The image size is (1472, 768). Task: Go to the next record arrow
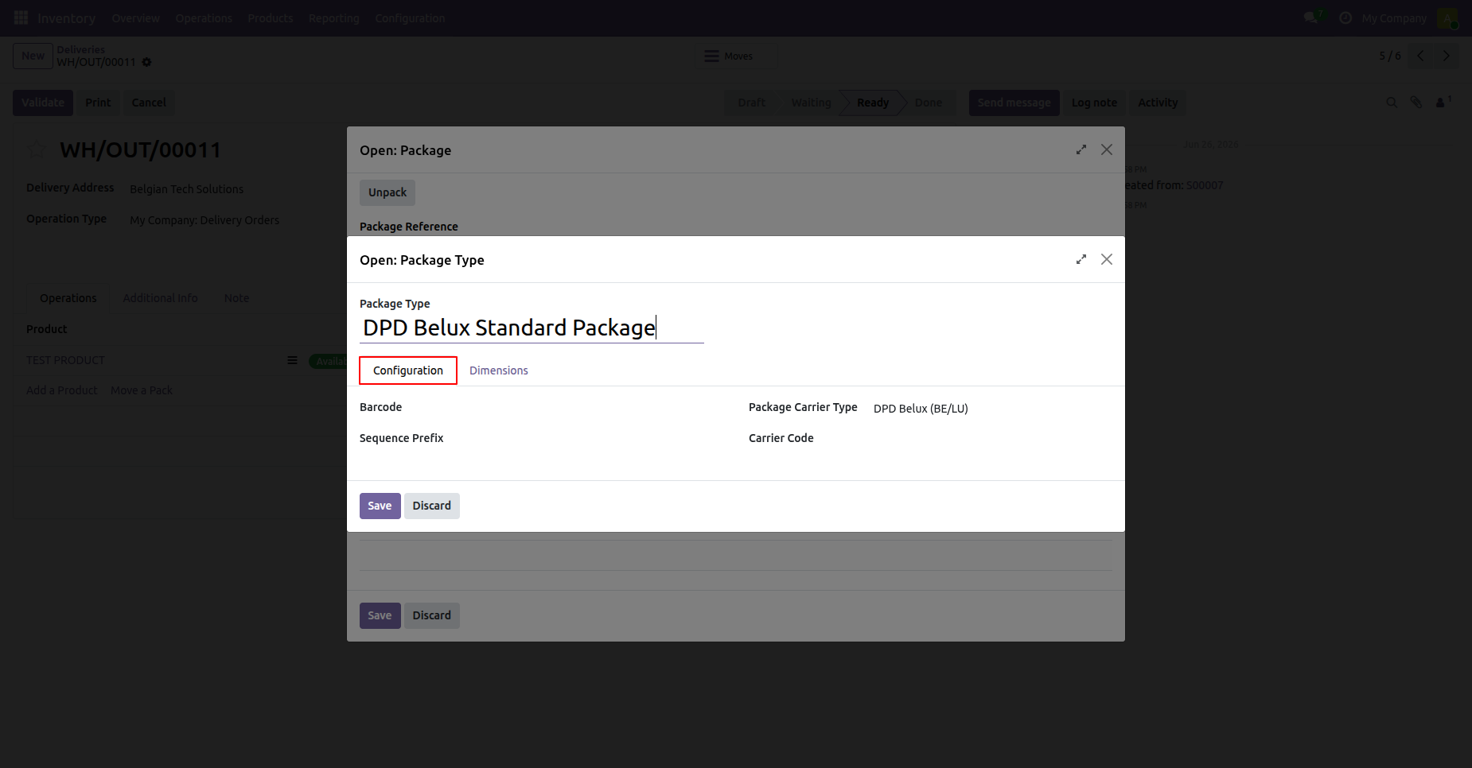(1447, 56)
